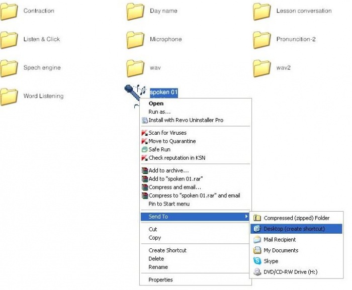352x290 pixels.
Task: Click the "Mail Recipient" label
Action: tap(280, 240)
